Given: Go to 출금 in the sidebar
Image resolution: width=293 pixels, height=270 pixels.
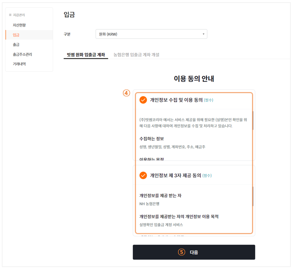Looking at the screenshot, I should click(16, 45).
